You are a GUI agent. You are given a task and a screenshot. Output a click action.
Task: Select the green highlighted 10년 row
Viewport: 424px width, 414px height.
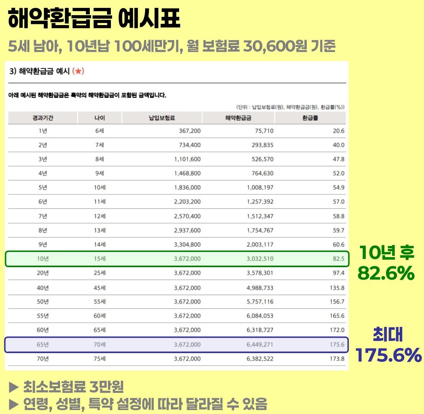(177, 259)
